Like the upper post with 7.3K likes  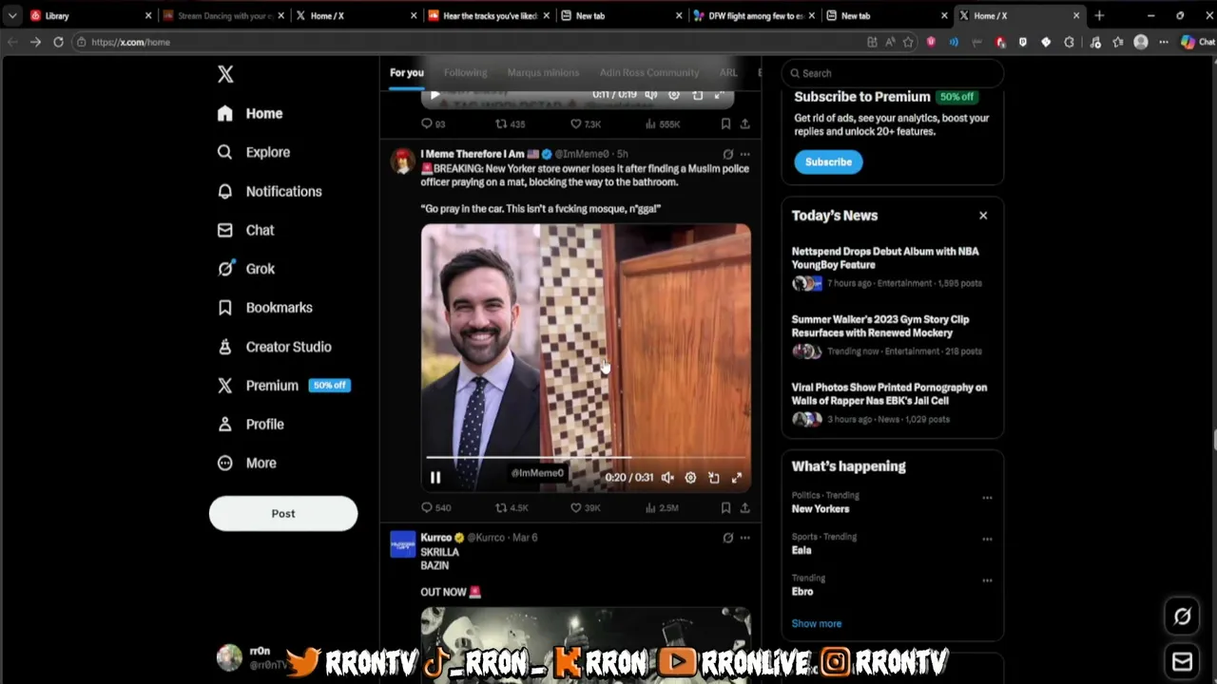click(x=585, y=124)
